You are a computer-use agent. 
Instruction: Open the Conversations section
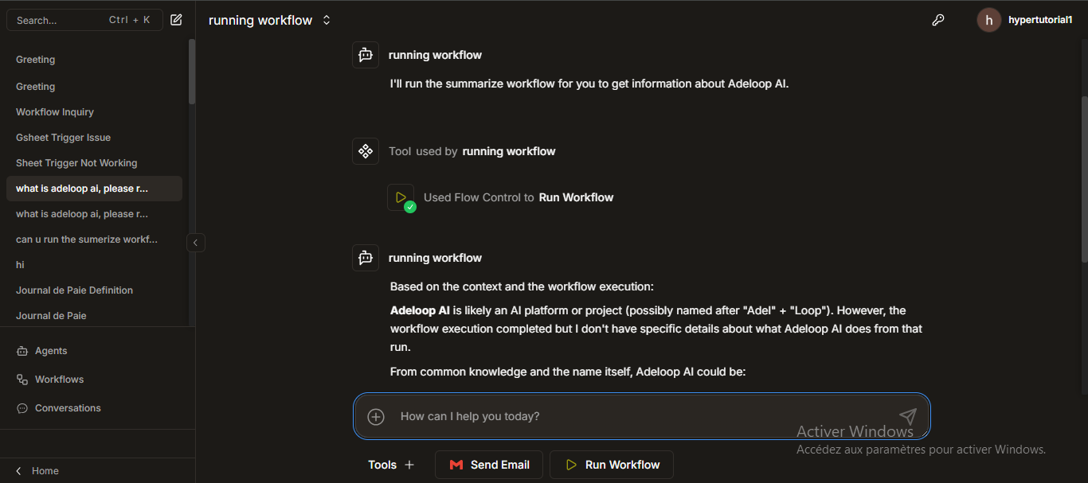coord(68,408)
